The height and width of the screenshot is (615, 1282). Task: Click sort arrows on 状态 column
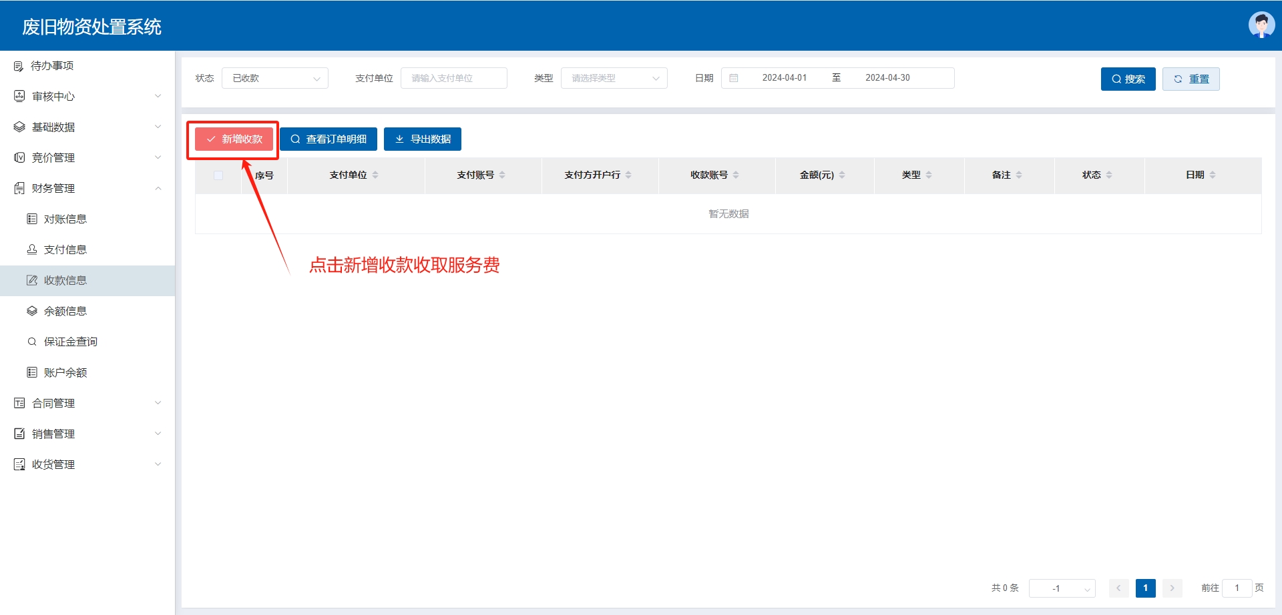point(1109,175)
